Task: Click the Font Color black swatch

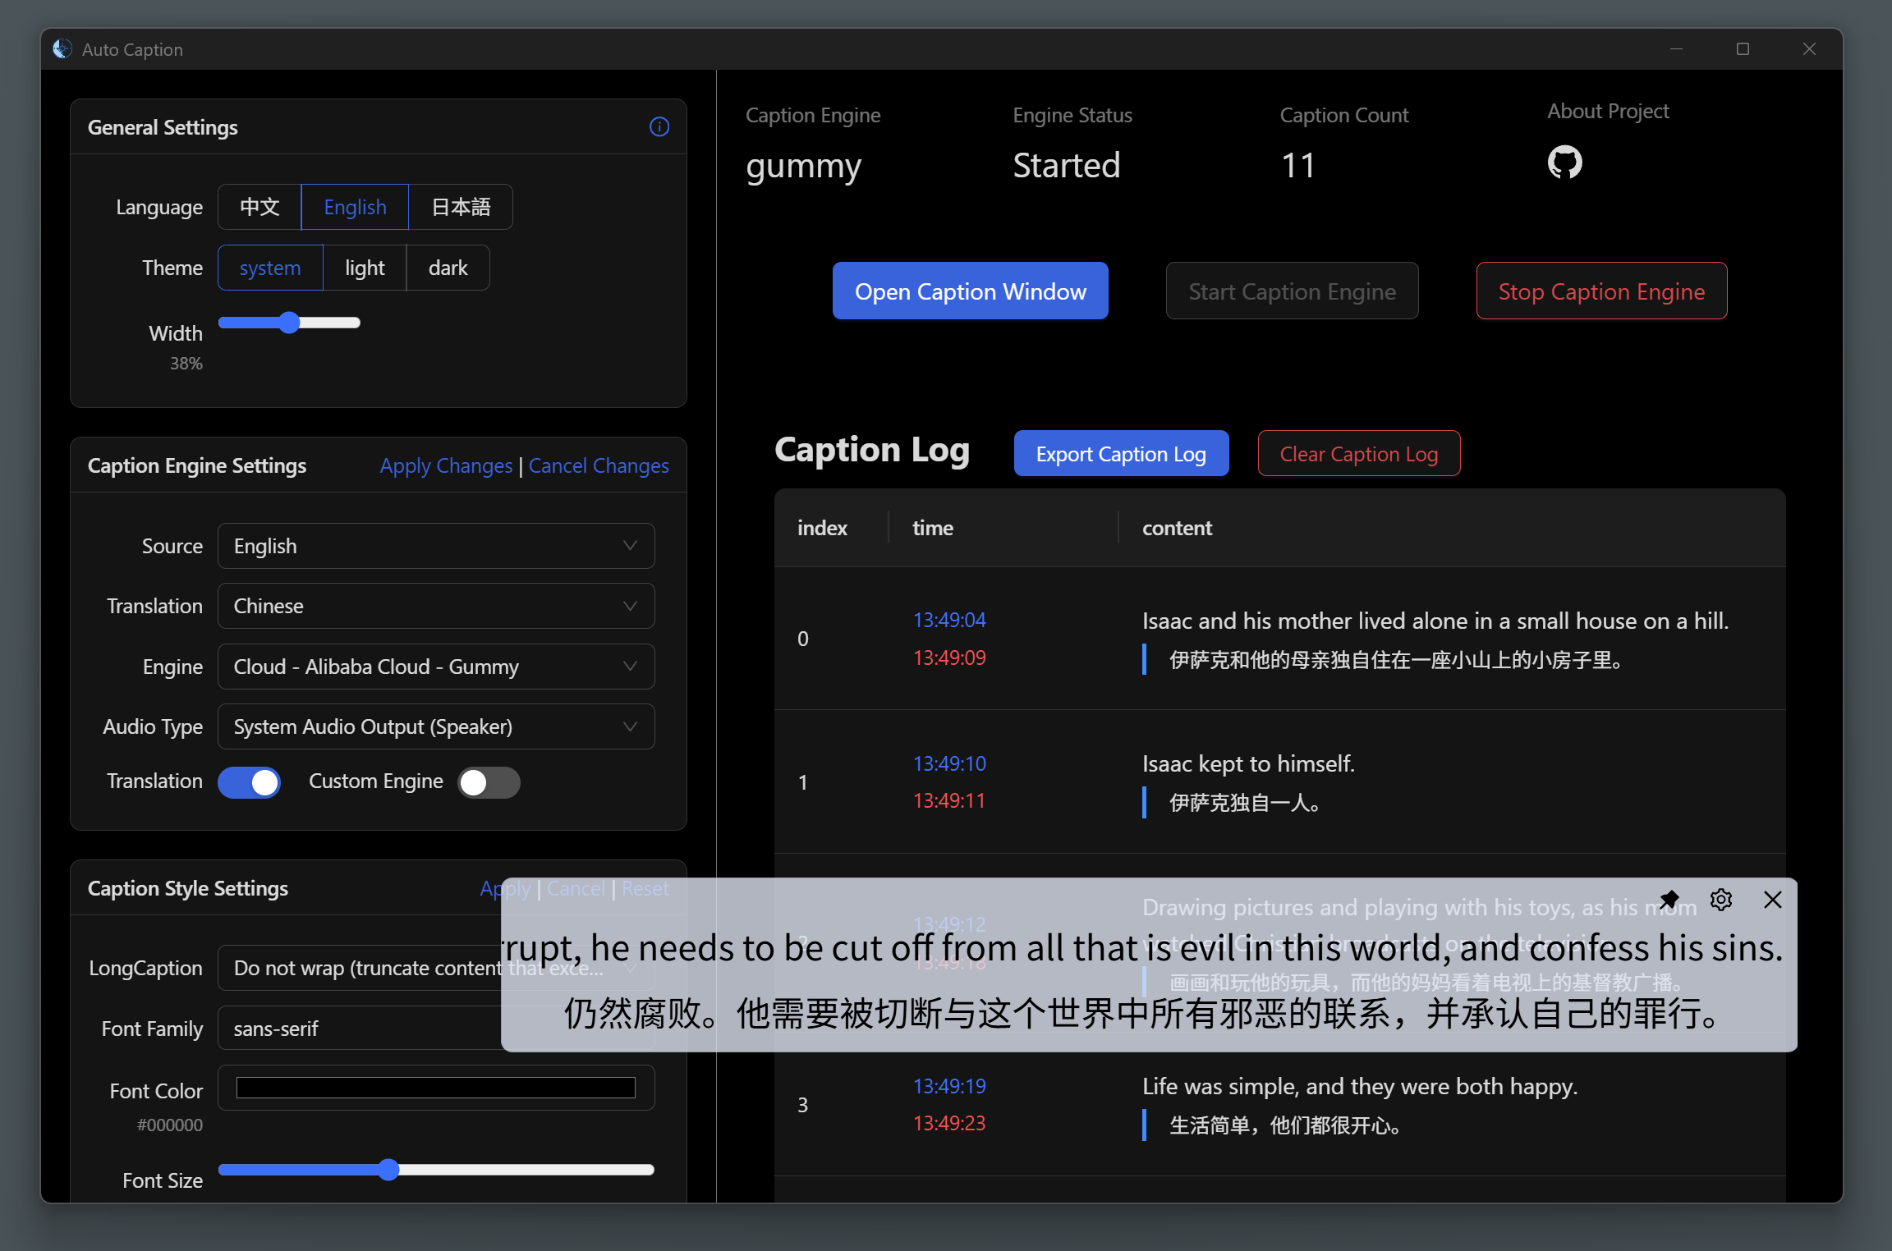Action: [435, 1088]
